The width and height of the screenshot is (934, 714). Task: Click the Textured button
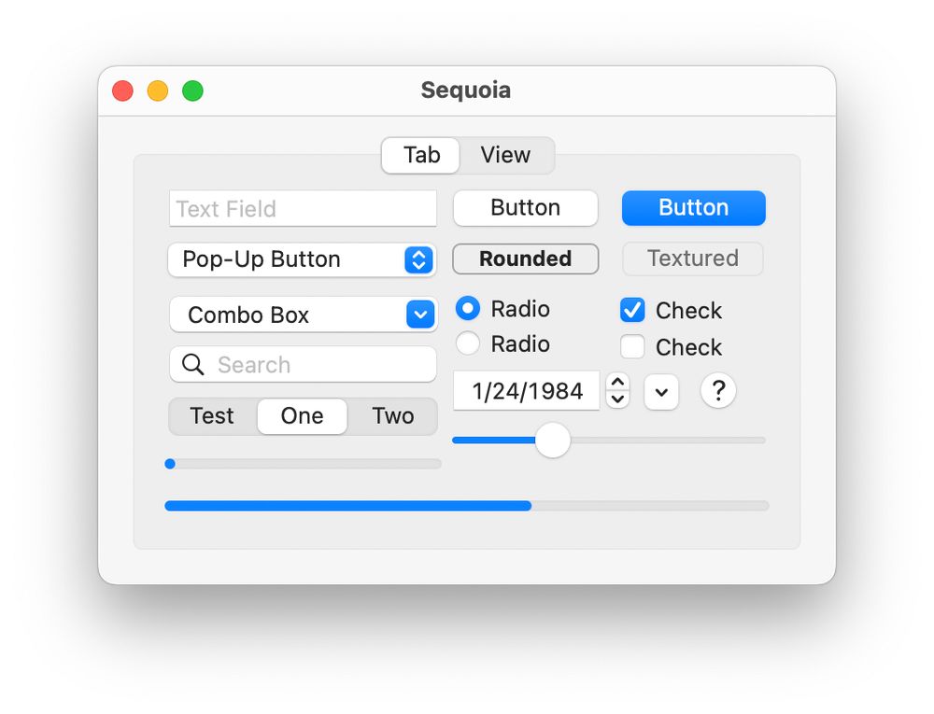tap(693, 259)
